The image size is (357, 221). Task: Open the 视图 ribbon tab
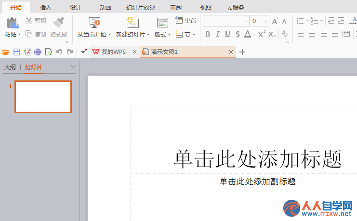click(206, 8)
